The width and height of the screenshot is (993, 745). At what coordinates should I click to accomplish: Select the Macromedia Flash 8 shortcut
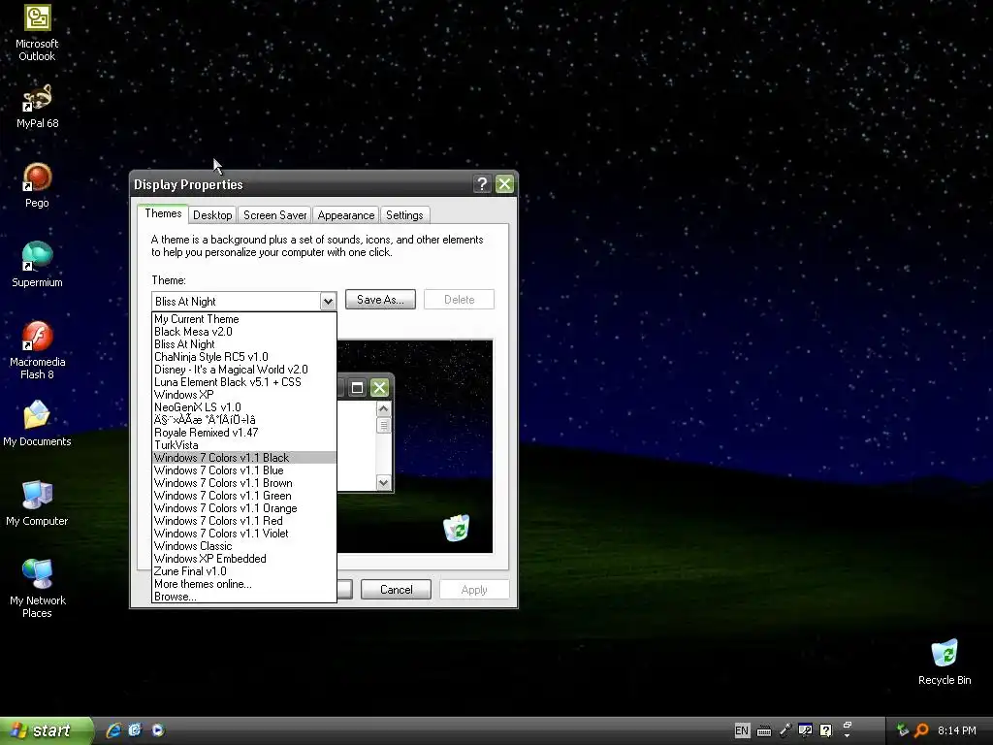click(x=37, y=350)
